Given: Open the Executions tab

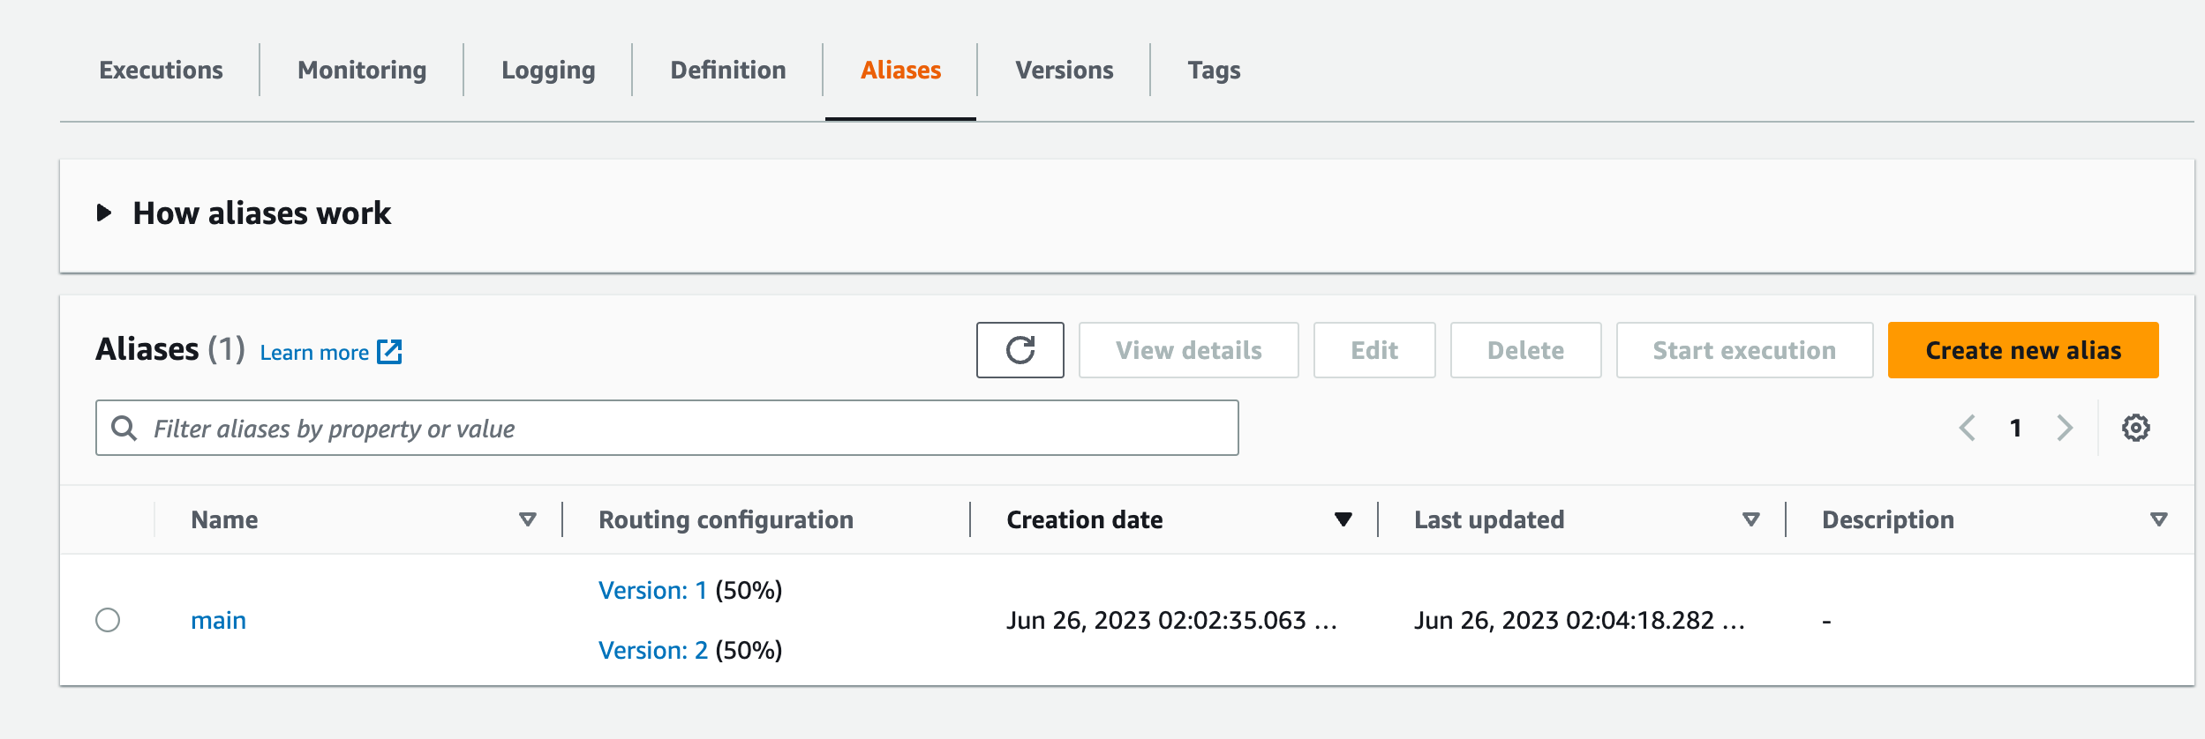Looking at the screenshot, I should tap(161, 71).
